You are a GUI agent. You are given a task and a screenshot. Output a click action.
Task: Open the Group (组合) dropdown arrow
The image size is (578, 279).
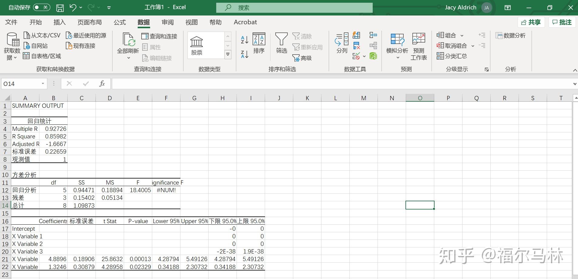(462, 36)
